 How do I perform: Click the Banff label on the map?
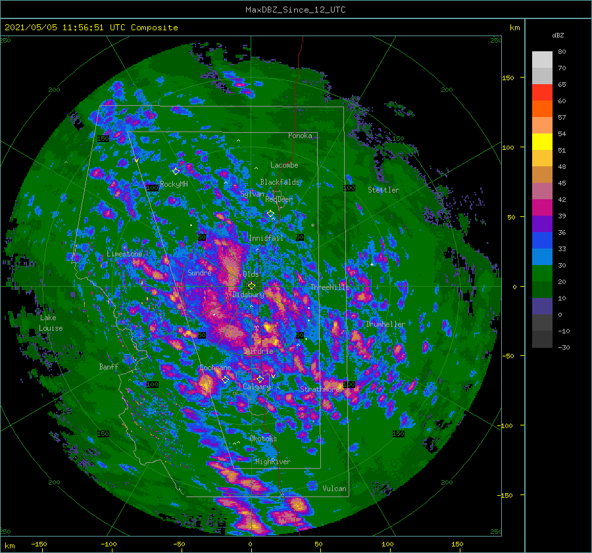tap(109, 366)
